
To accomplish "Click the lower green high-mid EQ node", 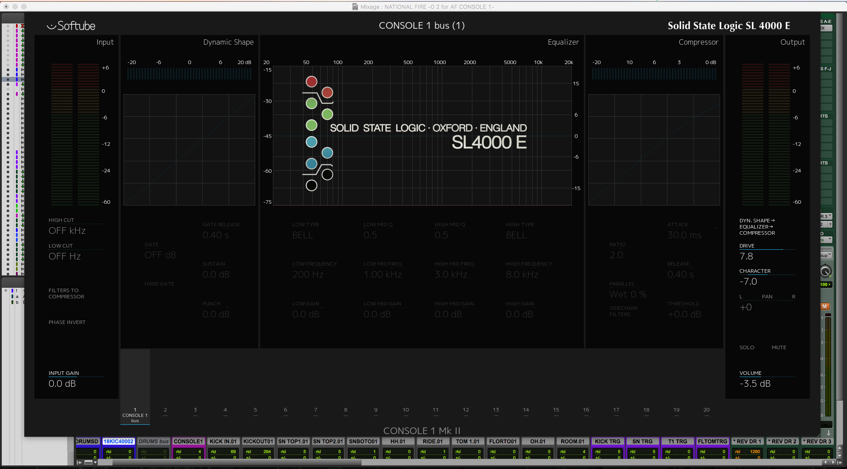I will [x=312, y=125].
